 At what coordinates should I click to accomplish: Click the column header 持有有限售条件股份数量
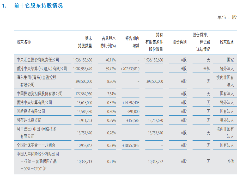click(154, 42)
